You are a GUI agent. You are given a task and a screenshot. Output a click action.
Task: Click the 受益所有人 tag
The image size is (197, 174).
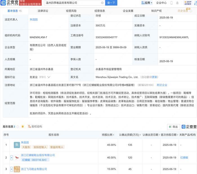click(x=57, y=147)
